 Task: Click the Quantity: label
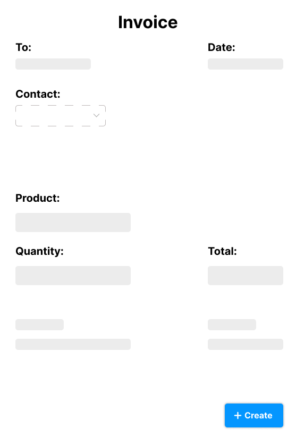coord(39,251)
